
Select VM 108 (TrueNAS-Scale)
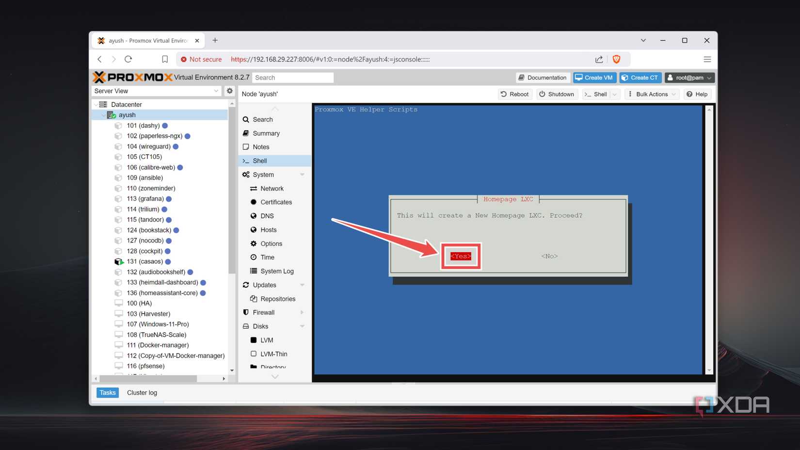[x=156, y=335]
